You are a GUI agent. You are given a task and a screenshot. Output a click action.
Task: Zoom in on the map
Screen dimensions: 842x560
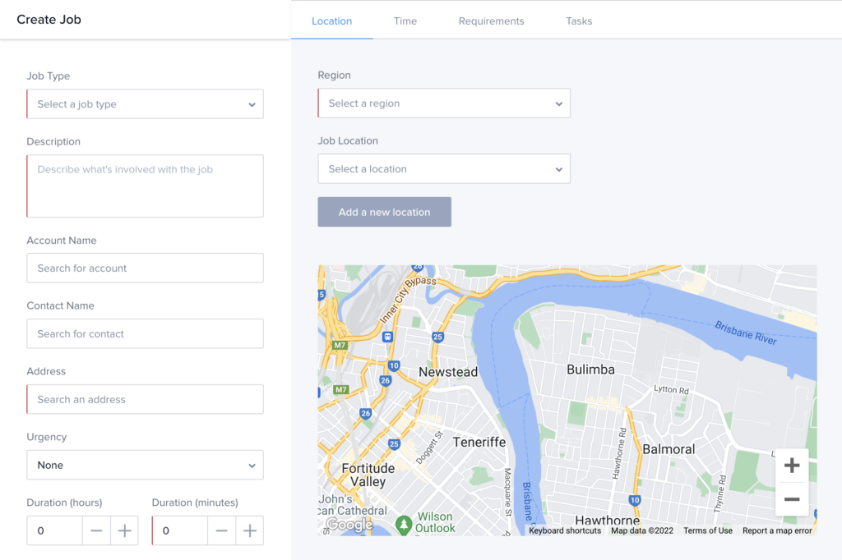(792, 466)
